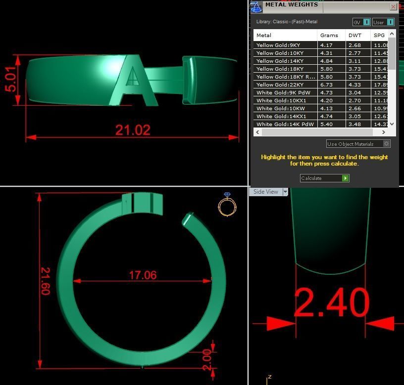Click the 6.73 grams value

point(326,85)
